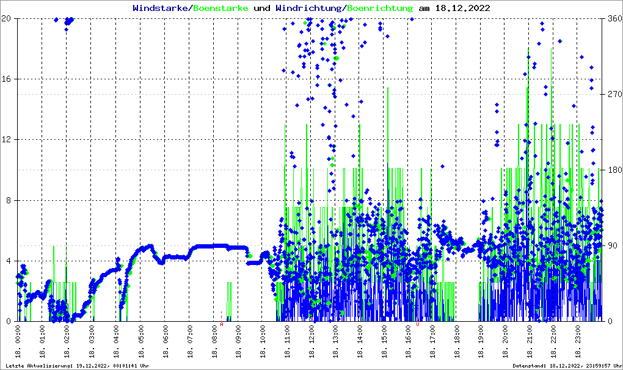The image size is (623, 370).
Task: Click the date "18.12.2022" in the chart title
Action: pyautogui.click(x=462, y=9)
